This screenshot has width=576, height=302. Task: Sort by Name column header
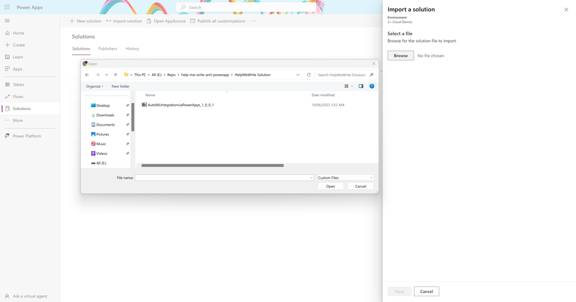150,95
